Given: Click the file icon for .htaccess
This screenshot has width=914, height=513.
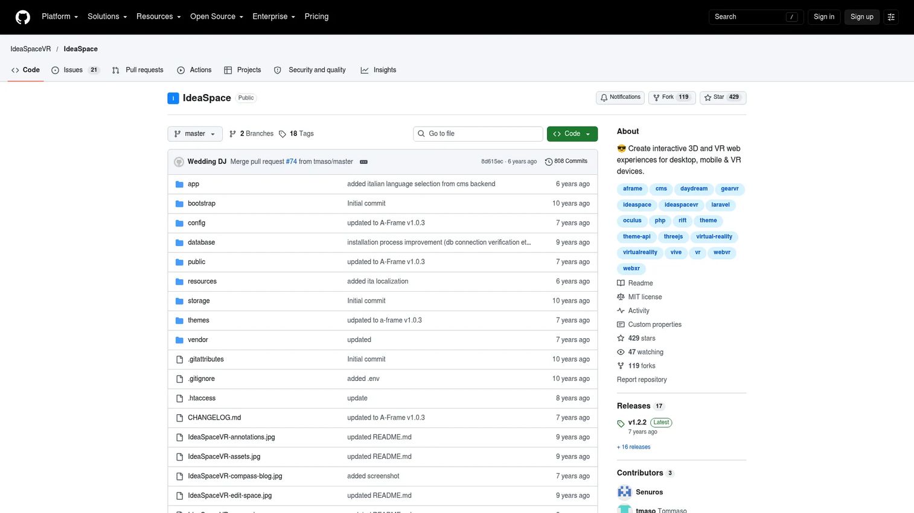Looking at the screenshot, I should coord(179,398).
